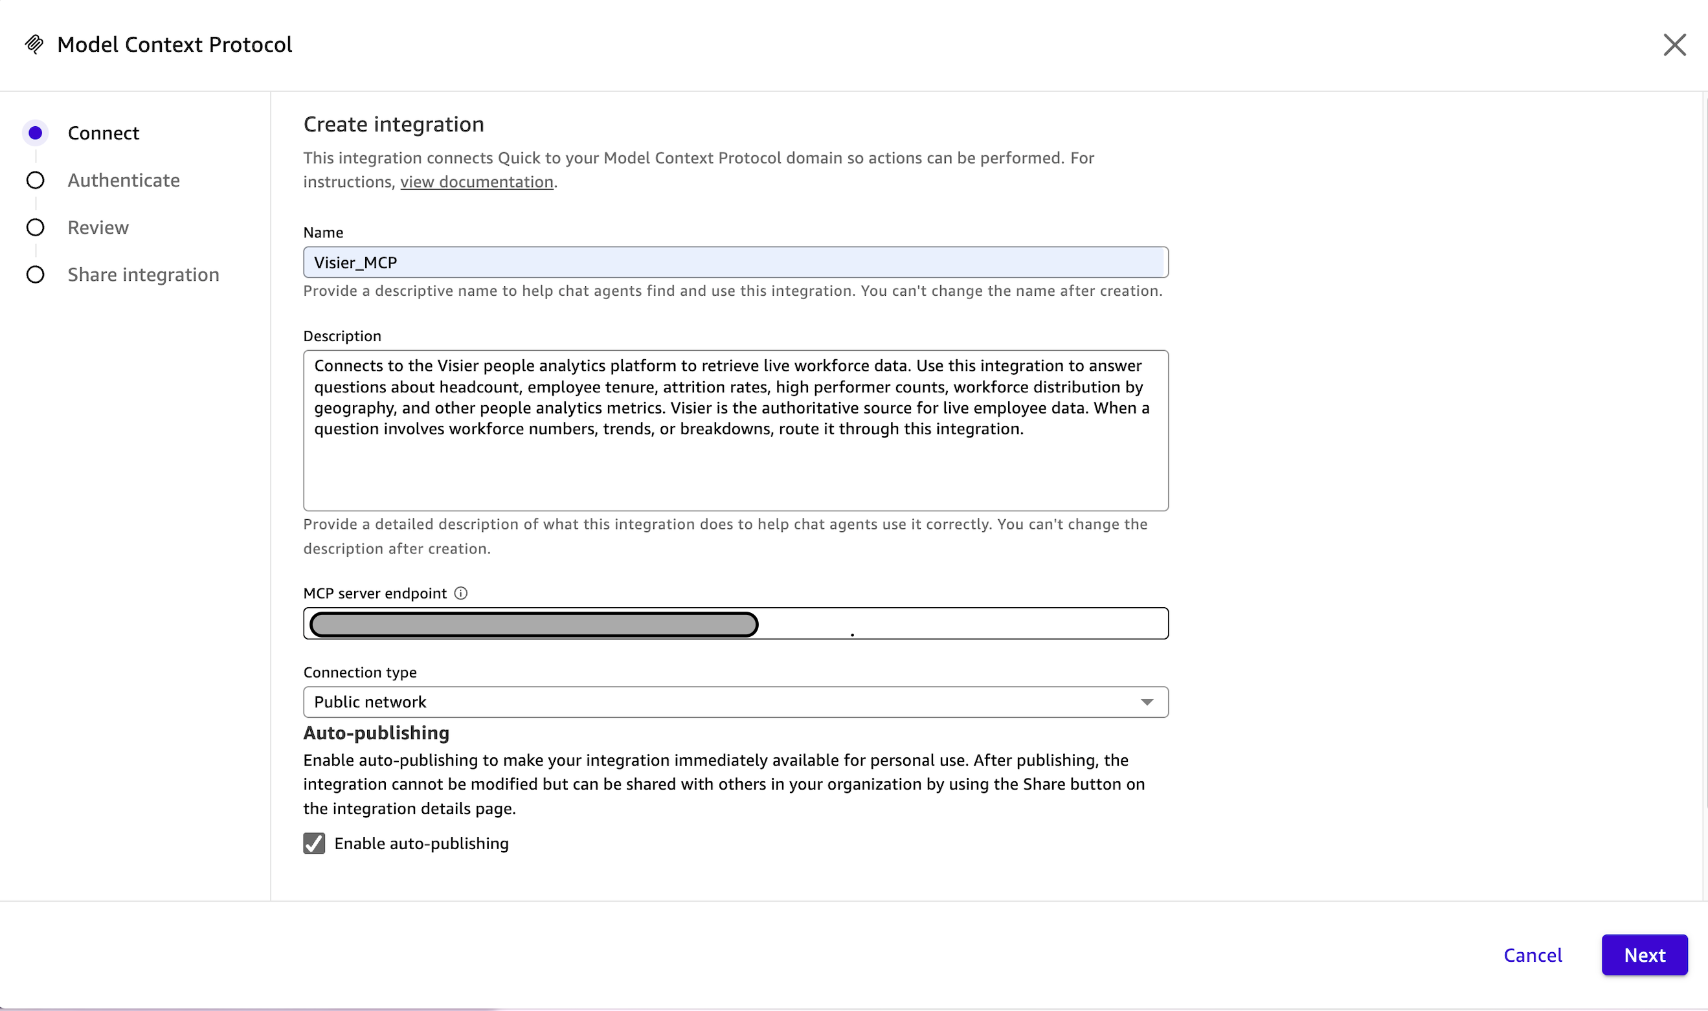1708x1011 pixels.
Task: Navigate to the Share integration step
Action: [143, 274]
